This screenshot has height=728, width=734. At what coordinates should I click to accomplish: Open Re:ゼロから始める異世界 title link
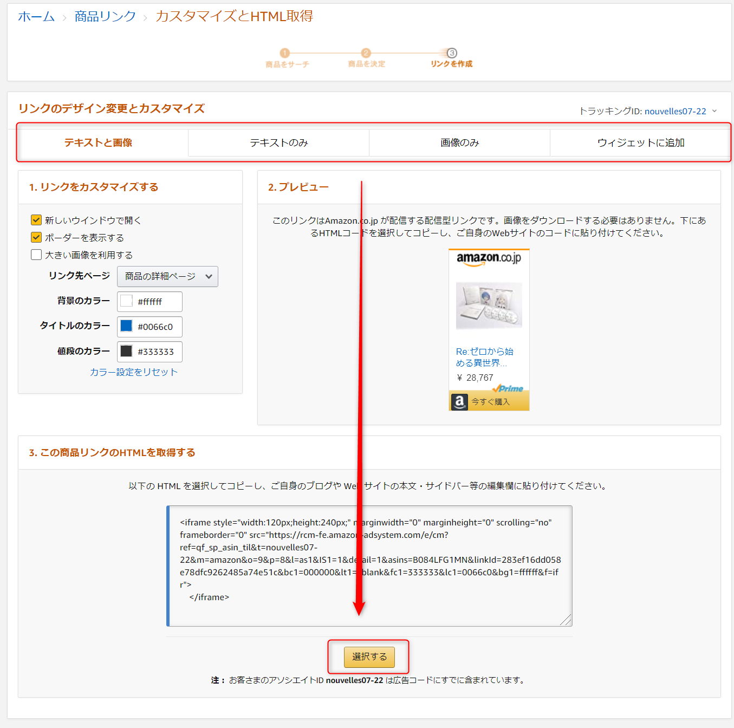[484, 357]
